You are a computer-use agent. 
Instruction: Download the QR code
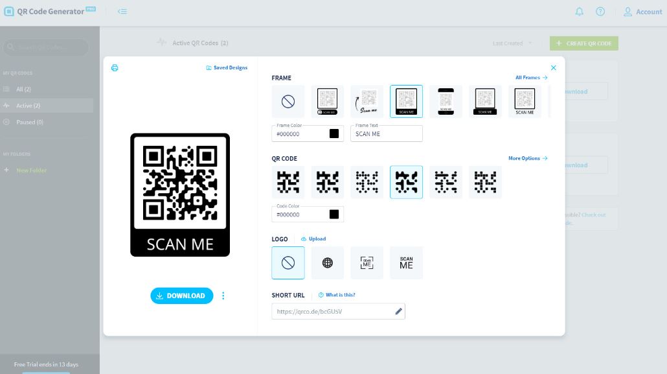(181, 296)
